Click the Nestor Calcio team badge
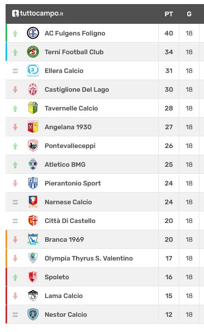The width and height of the screenshot is (204, 332). [33, 314]
